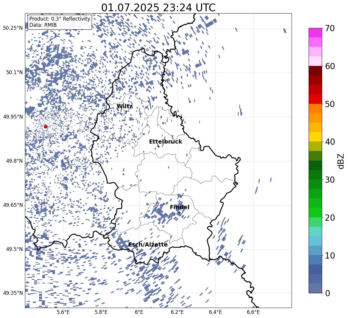Screen dimensions: 348x318
Task: Click the 10 value on colorbar
Action: tap(330, 255)
